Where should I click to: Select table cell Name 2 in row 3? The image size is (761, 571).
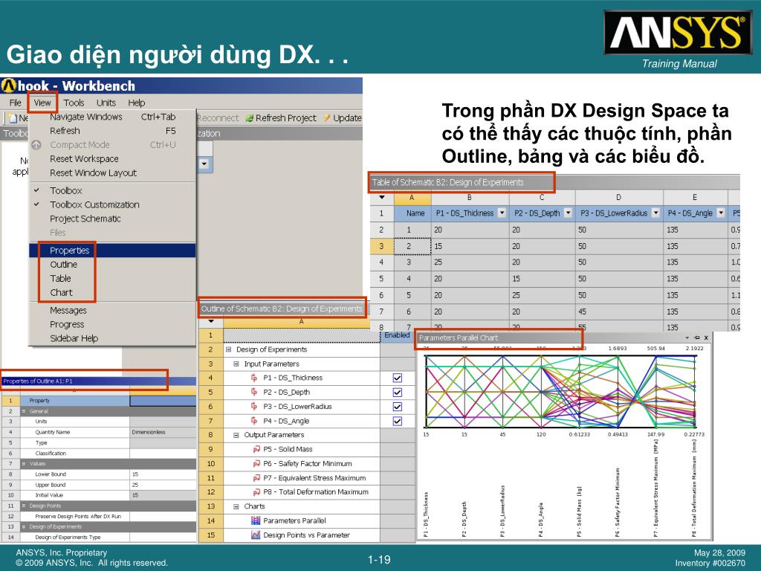click(x=412, y=246)
